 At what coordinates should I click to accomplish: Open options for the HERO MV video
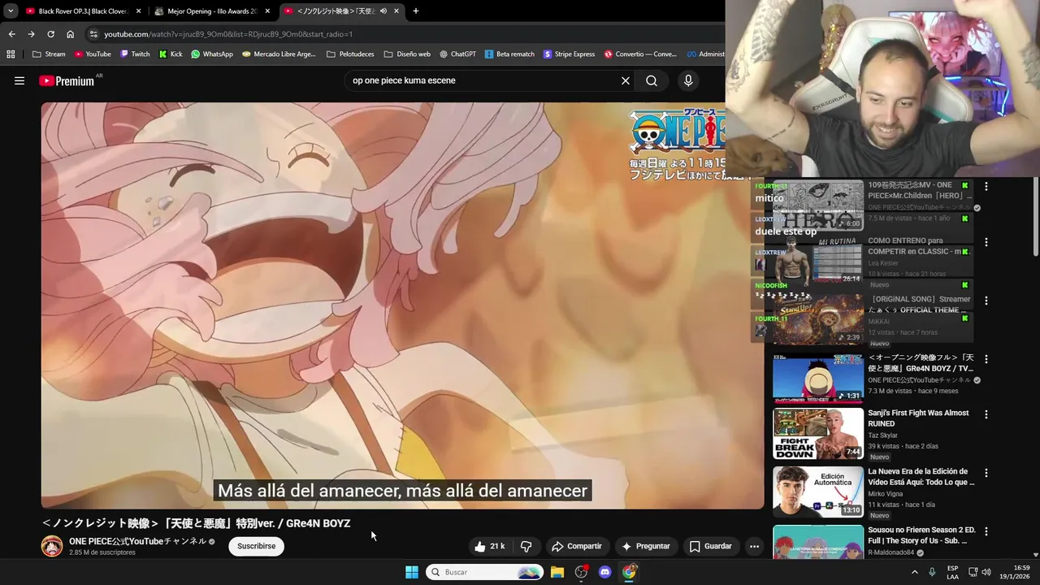986,187
